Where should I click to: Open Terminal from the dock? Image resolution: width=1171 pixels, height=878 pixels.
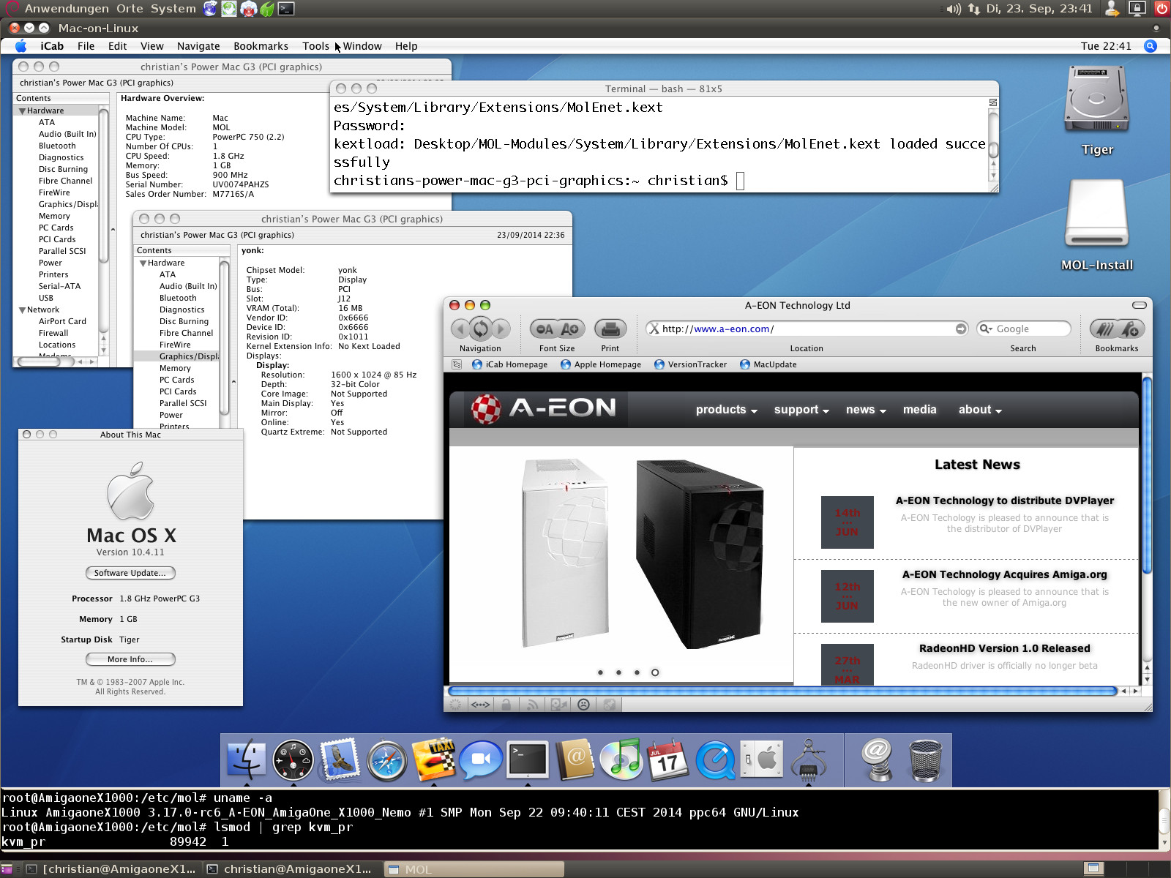[528, 760]
